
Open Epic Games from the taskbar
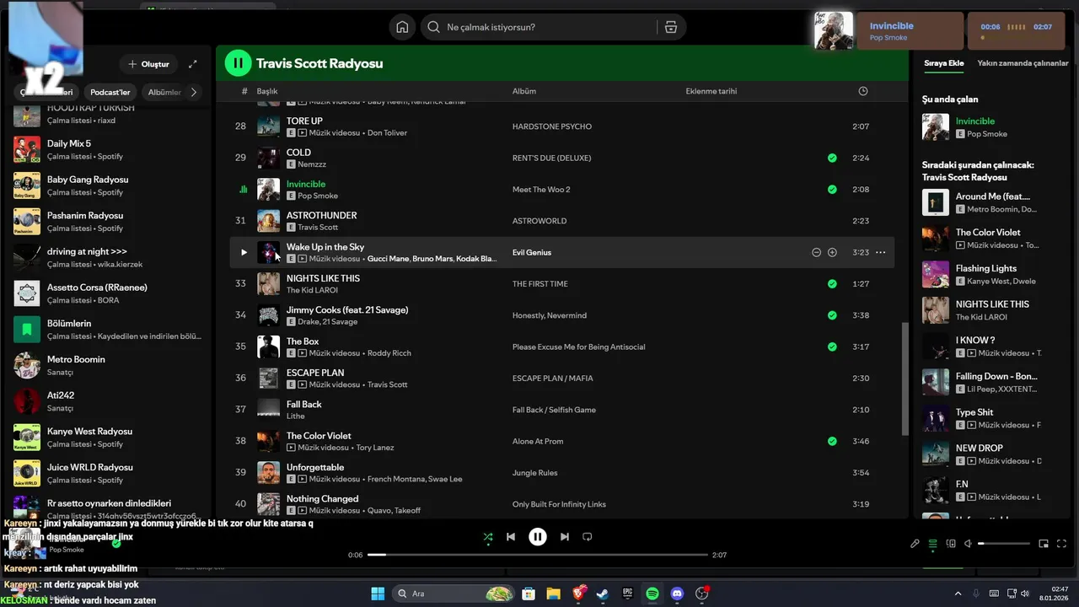(x=627, y=594)
